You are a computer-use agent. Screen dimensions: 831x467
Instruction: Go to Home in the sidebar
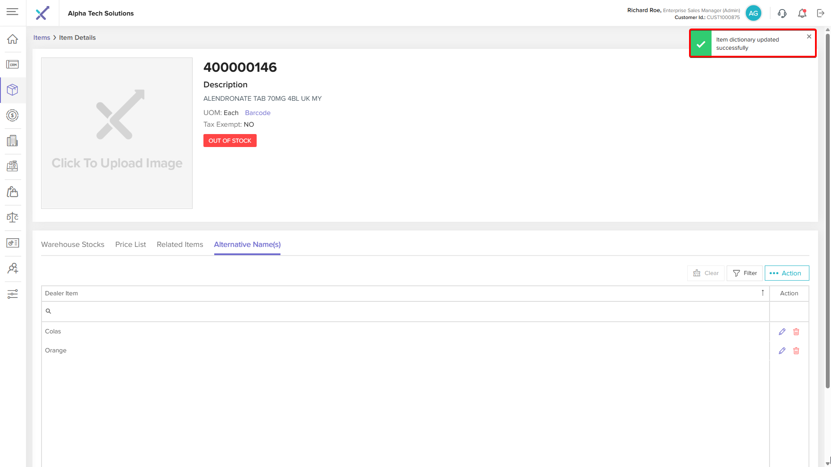[x=13, y=39]
